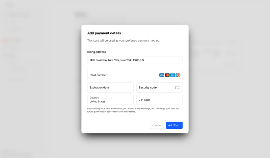Click the "Billing address" label
270x158 pixels.
click(x=97, y=52)
